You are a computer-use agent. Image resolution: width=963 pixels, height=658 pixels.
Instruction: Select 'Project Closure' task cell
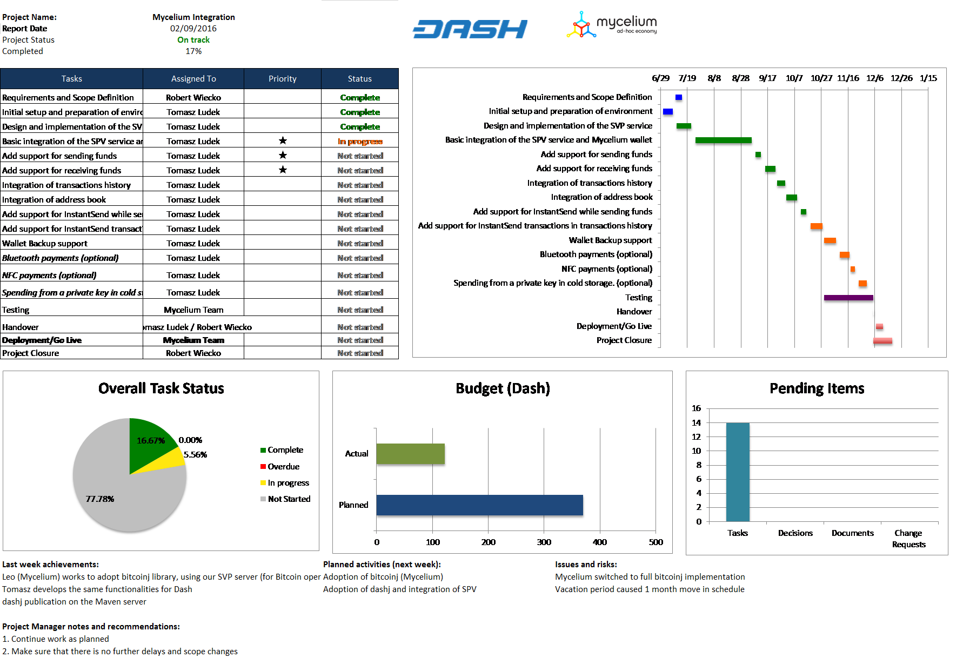click(72, 353)
